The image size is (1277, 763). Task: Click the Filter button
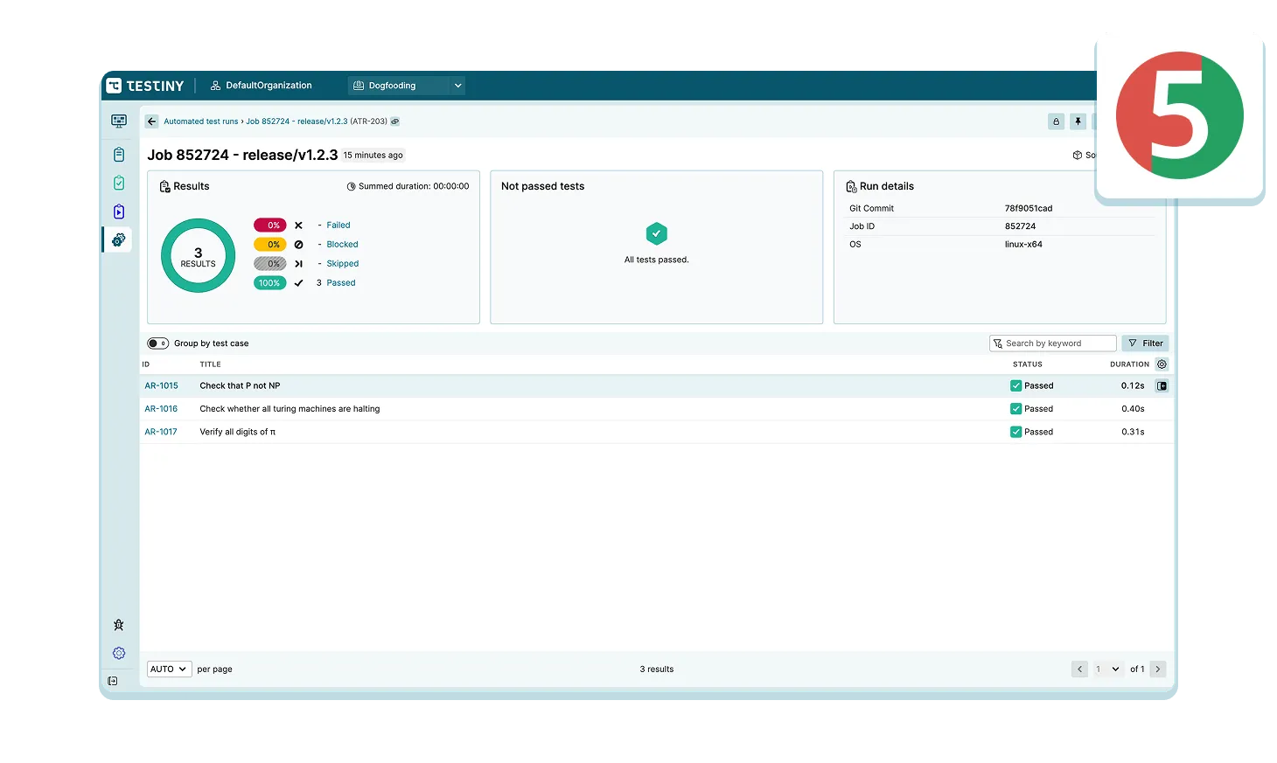[1145, 343]
